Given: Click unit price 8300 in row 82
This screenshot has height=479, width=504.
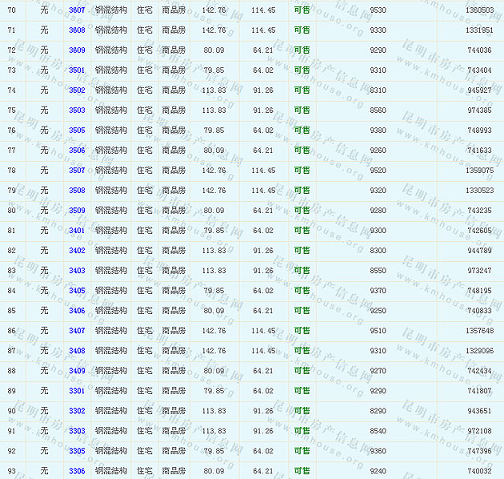Looking at the screenshot, I should coord(378,251).
